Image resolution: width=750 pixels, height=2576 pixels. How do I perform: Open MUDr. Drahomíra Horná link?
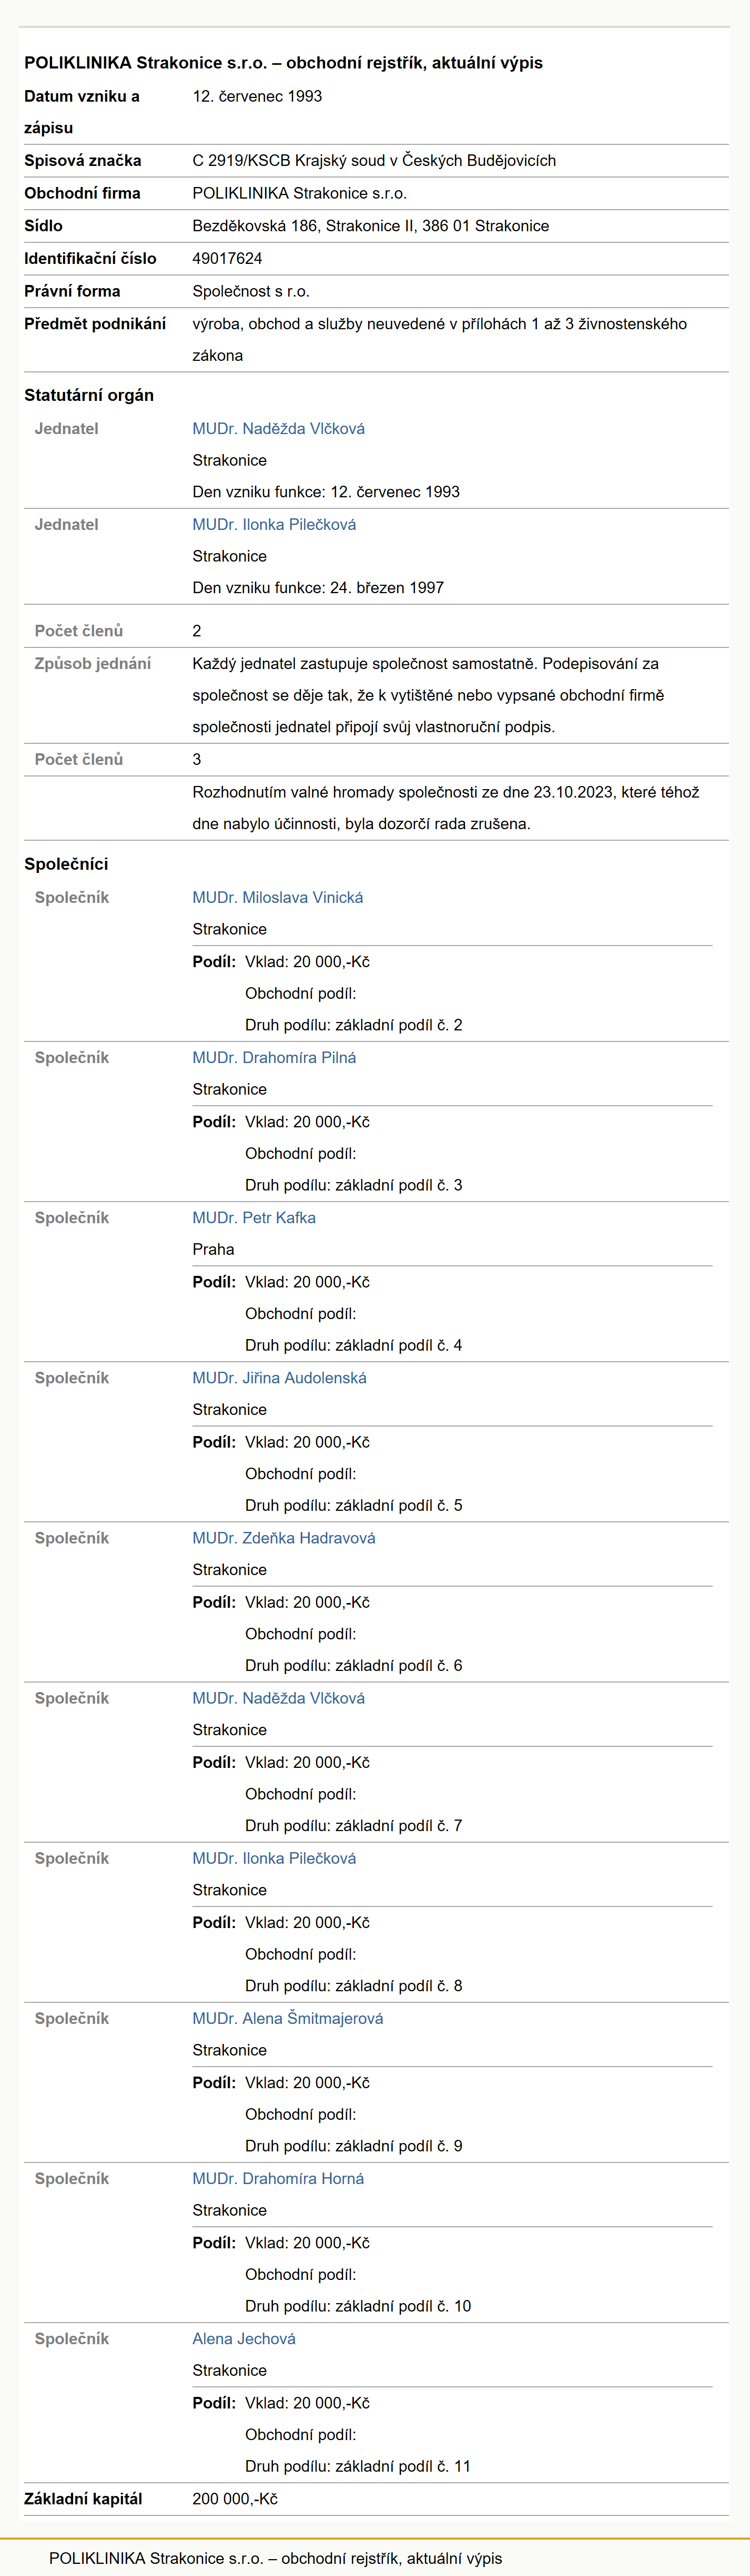click(278, 2177)
